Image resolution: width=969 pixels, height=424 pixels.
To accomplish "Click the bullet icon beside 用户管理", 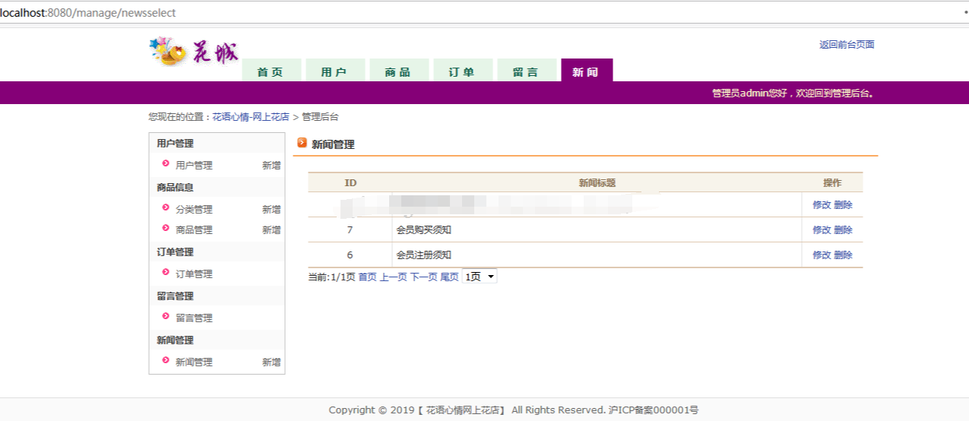I will 166,163.
